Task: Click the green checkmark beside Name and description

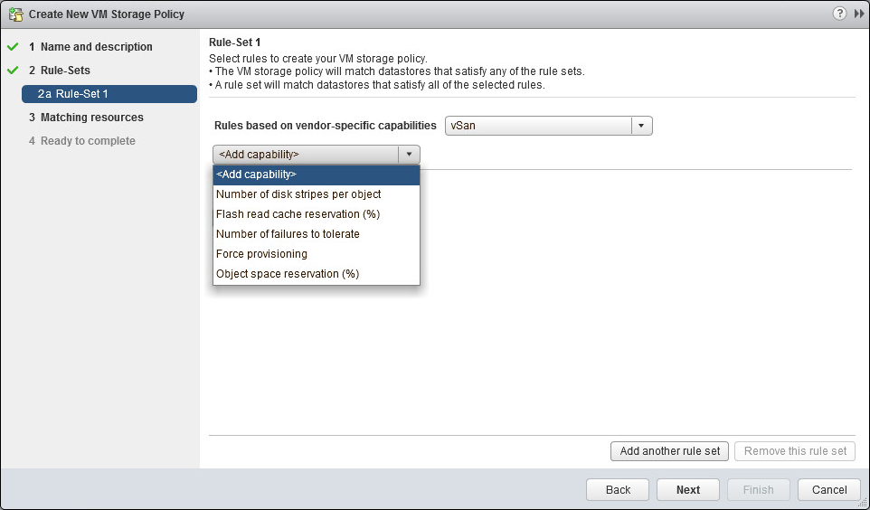Action: tap(13, 47)
